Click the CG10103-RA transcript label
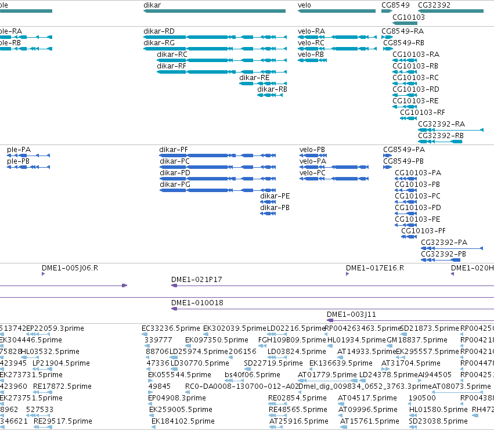 [416, 55]
